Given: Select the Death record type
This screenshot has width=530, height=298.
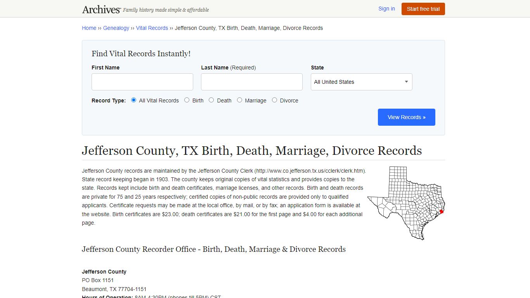Looking at the screenshot, I should tap(211, 100).
